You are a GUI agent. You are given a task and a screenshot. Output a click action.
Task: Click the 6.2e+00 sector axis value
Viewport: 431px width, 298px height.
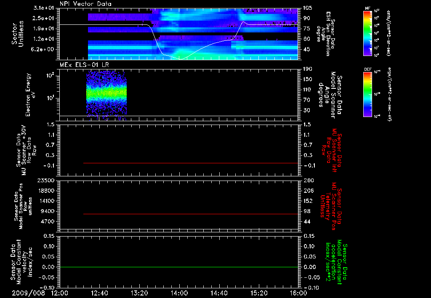coord(44,50)
